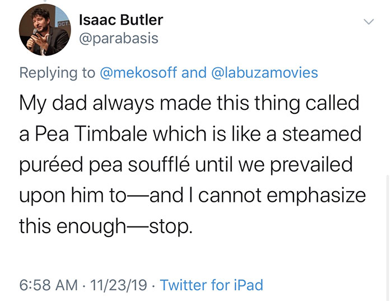This screenshot has width=392, height=301.
Task: Click the 6:58 AM timestamp
Action: (48, 285)
